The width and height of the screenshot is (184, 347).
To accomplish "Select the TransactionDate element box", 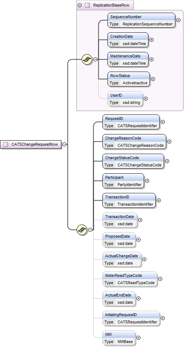I will coord(120,220).
